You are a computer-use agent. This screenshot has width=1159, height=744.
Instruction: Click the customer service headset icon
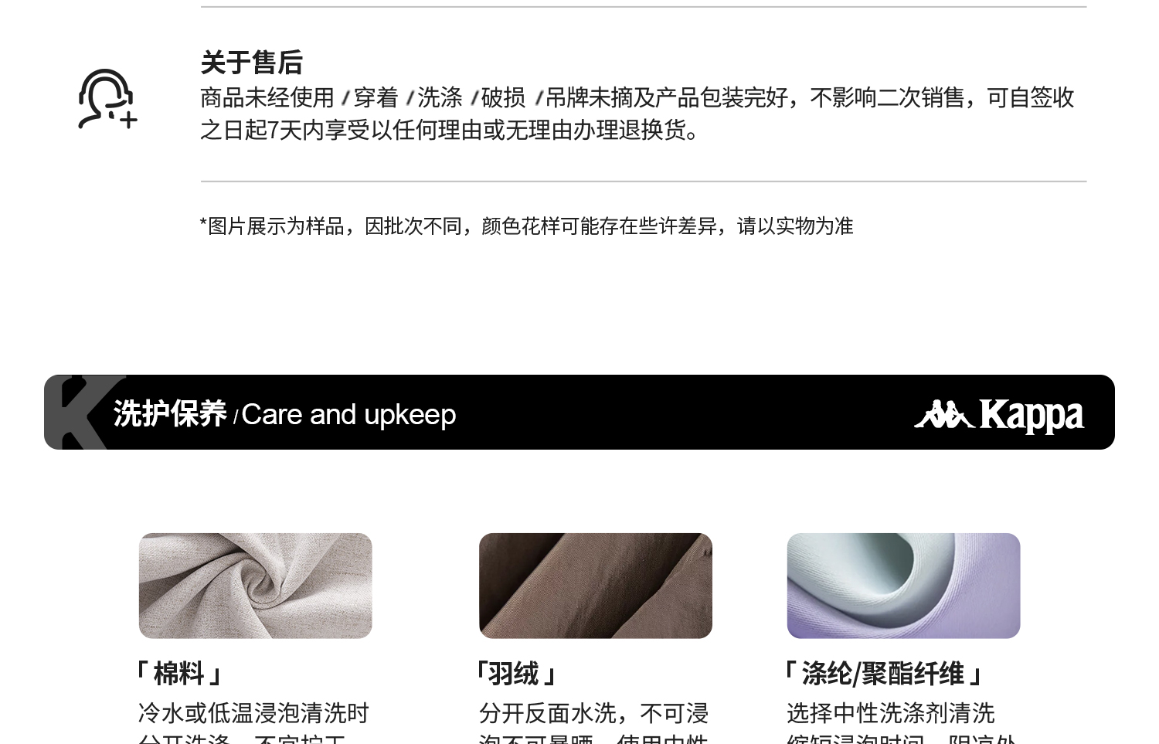pyautogui.click(x=107, y=99)
